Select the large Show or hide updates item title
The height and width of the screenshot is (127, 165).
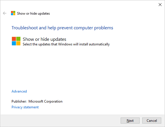(44, 39)
